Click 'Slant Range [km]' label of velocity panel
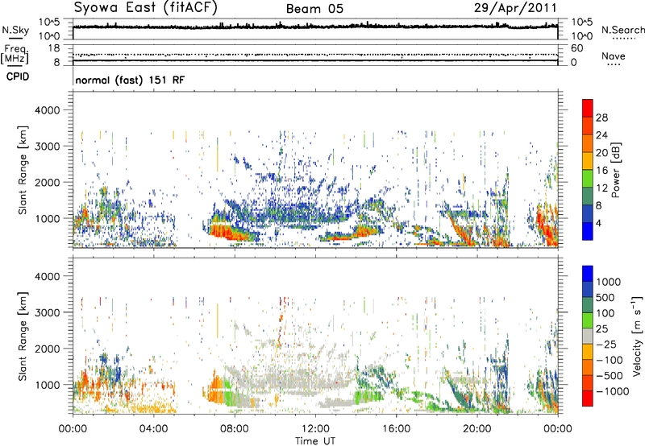This screenshot has height=446, width=645. (23, 336)
